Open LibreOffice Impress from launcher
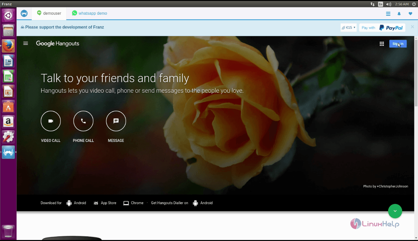The width and height of the screenshot is (418, 241). click(8, 92)
